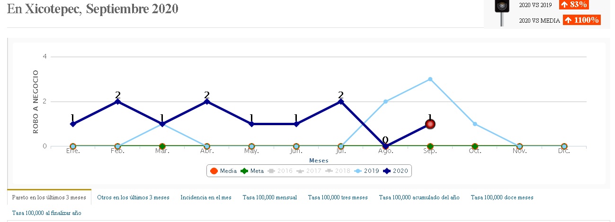
Task: Open 'Tasa 100,000 al finalizar año' tab
Action: click(x=46, y=213)
